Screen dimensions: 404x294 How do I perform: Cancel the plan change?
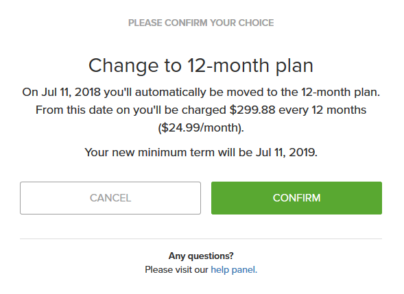coord(110,198)
